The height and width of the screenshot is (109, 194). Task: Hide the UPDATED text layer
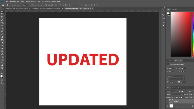point(167,102)
